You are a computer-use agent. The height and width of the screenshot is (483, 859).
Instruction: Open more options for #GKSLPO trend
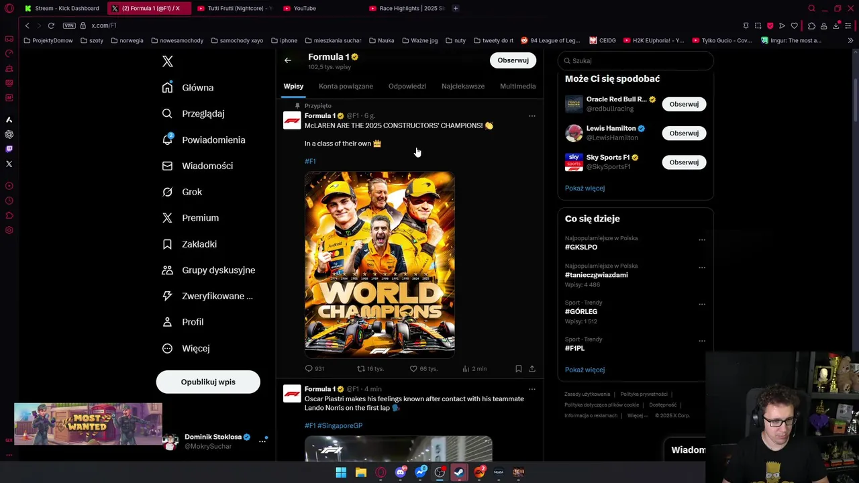tap(702, 239)
